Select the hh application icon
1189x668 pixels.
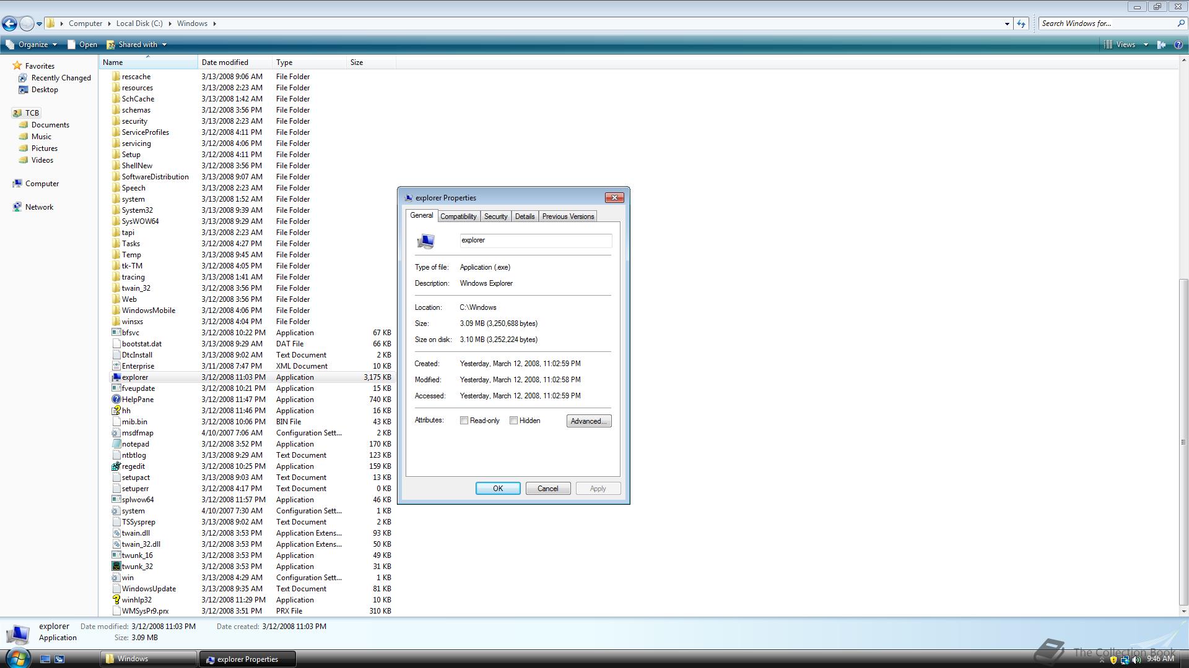click(x=116, y=411)
